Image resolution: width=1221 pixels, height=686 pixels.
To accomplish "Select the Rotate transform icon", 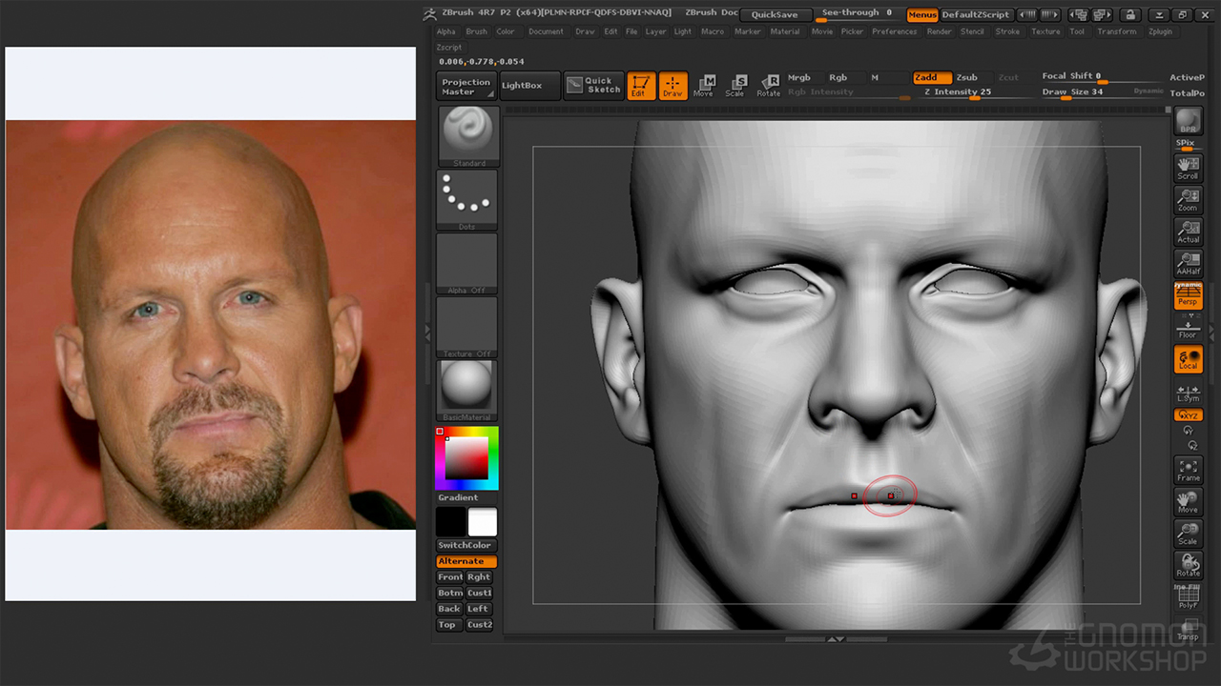I will [768, 86].
